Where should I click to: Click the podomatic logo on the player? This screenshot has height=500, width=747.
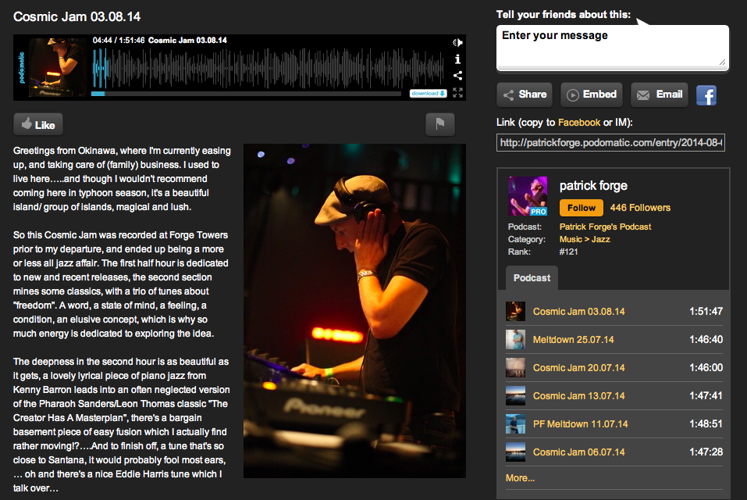click(x=21, y=68)
